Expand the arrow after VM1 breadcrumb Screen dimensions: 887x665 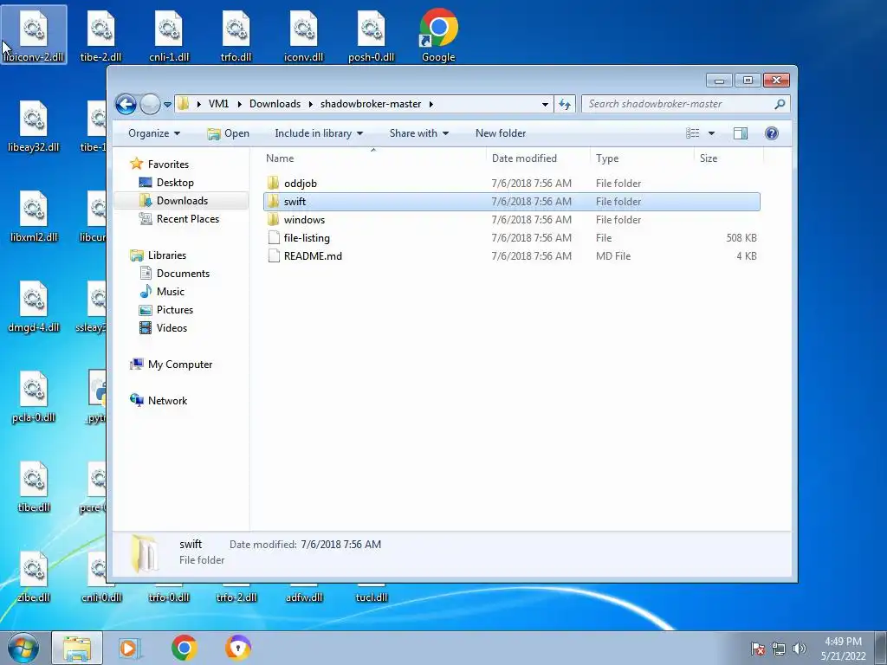click(239, 104)
